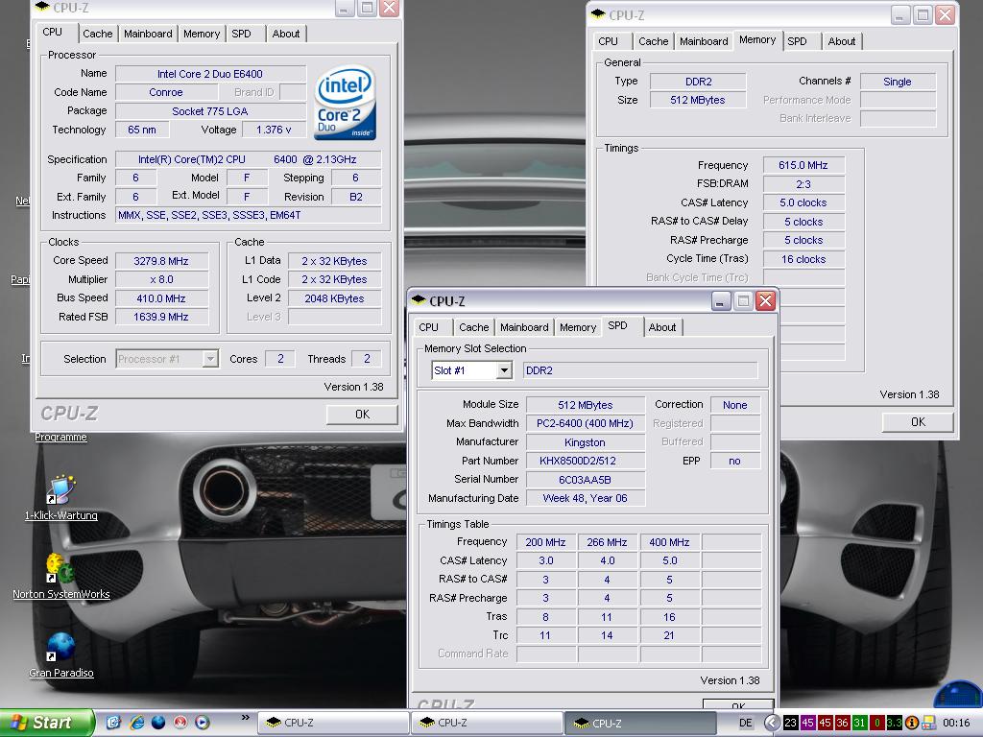983x737 pixels.
Task: Click the Core Speed value field
Action: 162,261
